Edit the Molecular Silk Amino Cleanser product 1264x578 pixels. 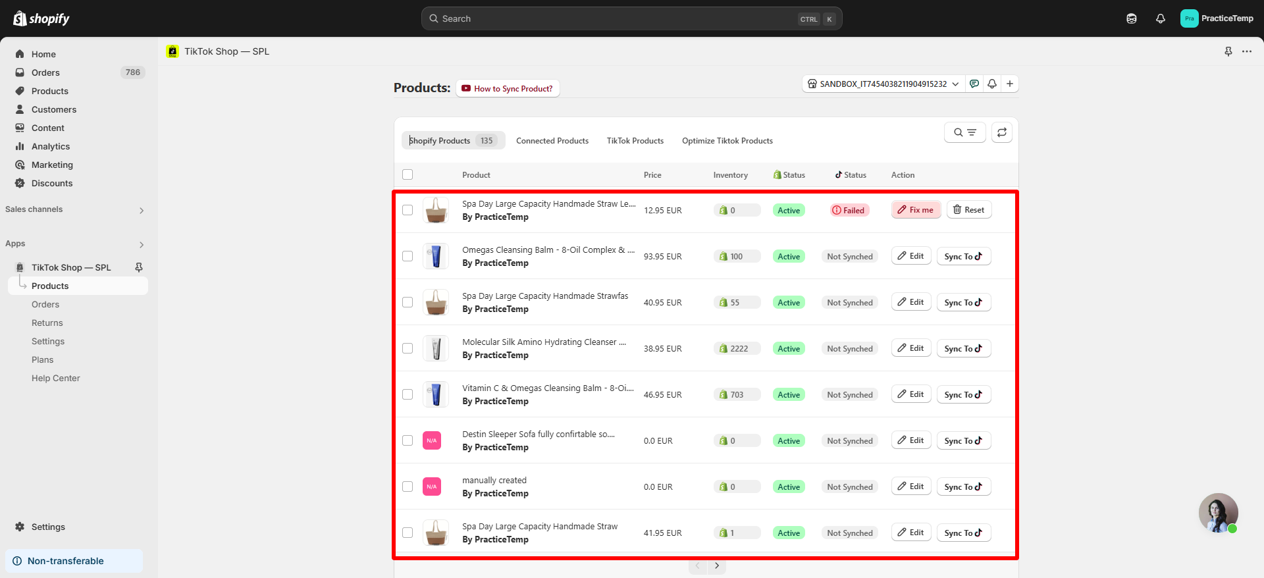(911, 348)
